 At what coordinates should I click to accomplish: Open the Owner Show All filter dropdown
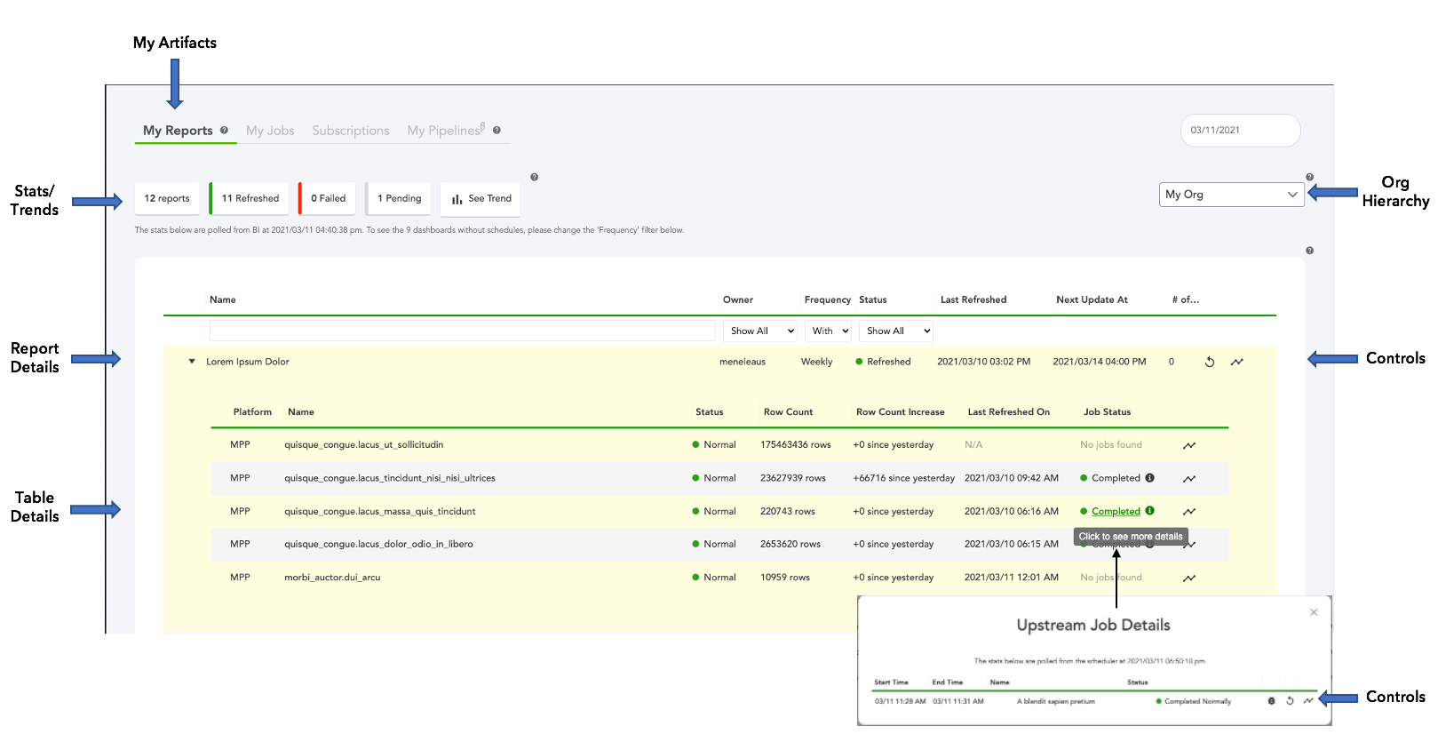point(760,331)
